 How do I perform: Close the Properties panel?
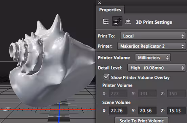(x=100, y=3)
